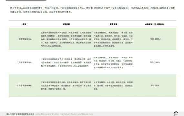Click the 一级 center main function description
This screenshot has width=184, height=116.
pos(66,39)
